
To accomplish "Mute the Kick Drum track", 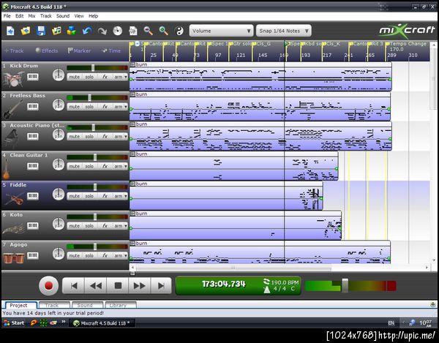I will (74, 77).
